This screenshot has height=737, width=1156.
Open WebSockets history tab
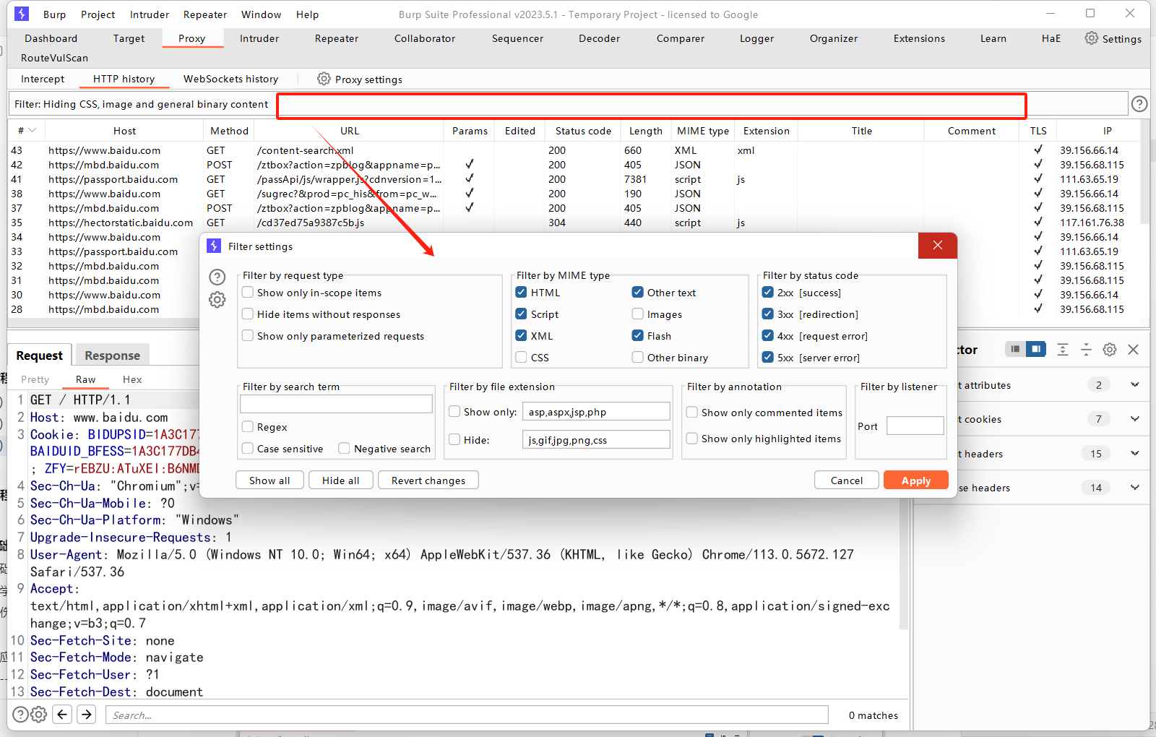click(230, 79)
